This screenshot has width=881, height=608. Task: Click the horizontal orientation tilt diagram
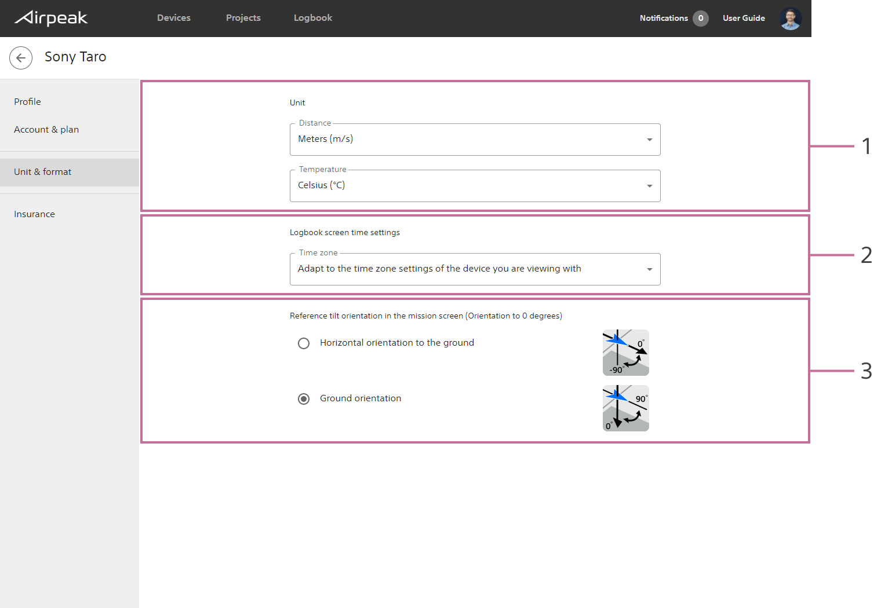(x=626, y=353)
